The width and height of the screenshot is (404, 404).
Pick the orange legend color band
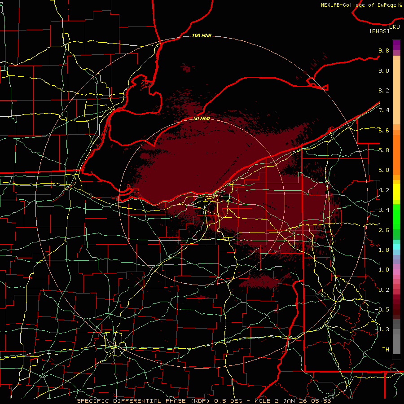click(x=396, y=154)
